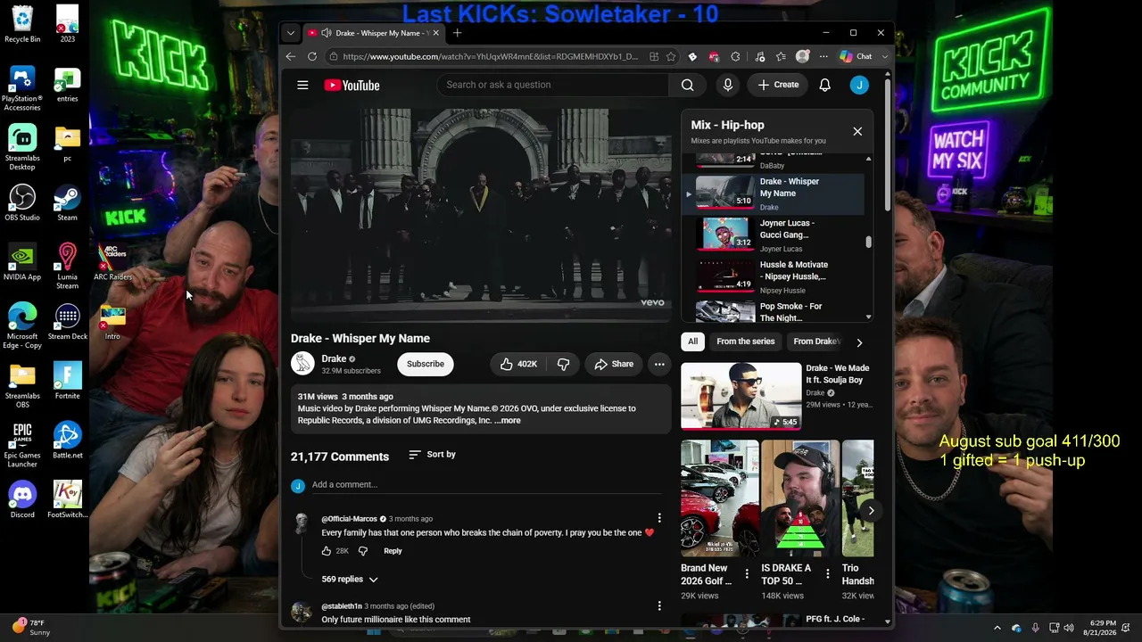
Task: Bookmark this page with the star
Action: click(671, 56)
